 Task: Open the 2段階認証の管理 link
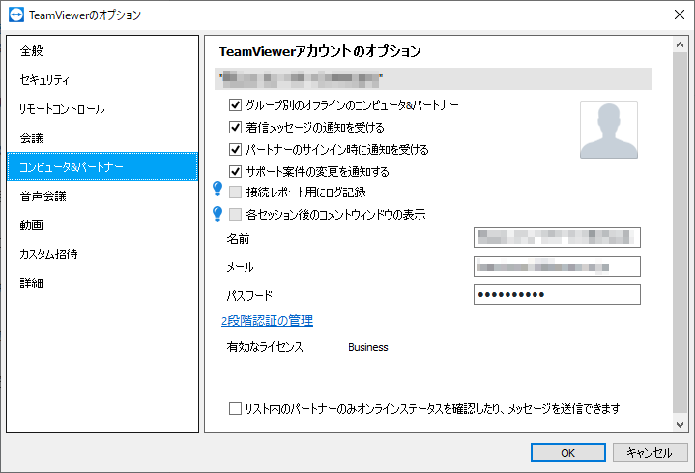[x=268, y=321]
